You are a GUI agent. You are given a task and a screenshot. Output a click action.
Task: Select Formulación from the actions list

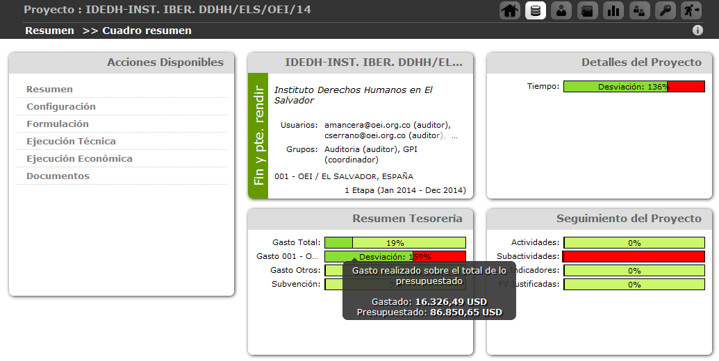point(58,124)
